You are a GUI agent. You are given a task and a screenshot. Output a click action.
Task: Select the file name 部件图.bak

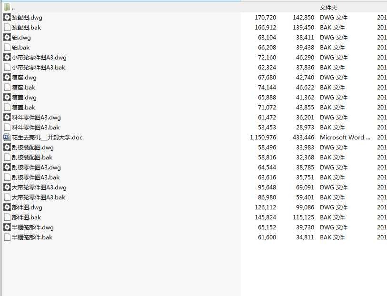coord(26,217)
